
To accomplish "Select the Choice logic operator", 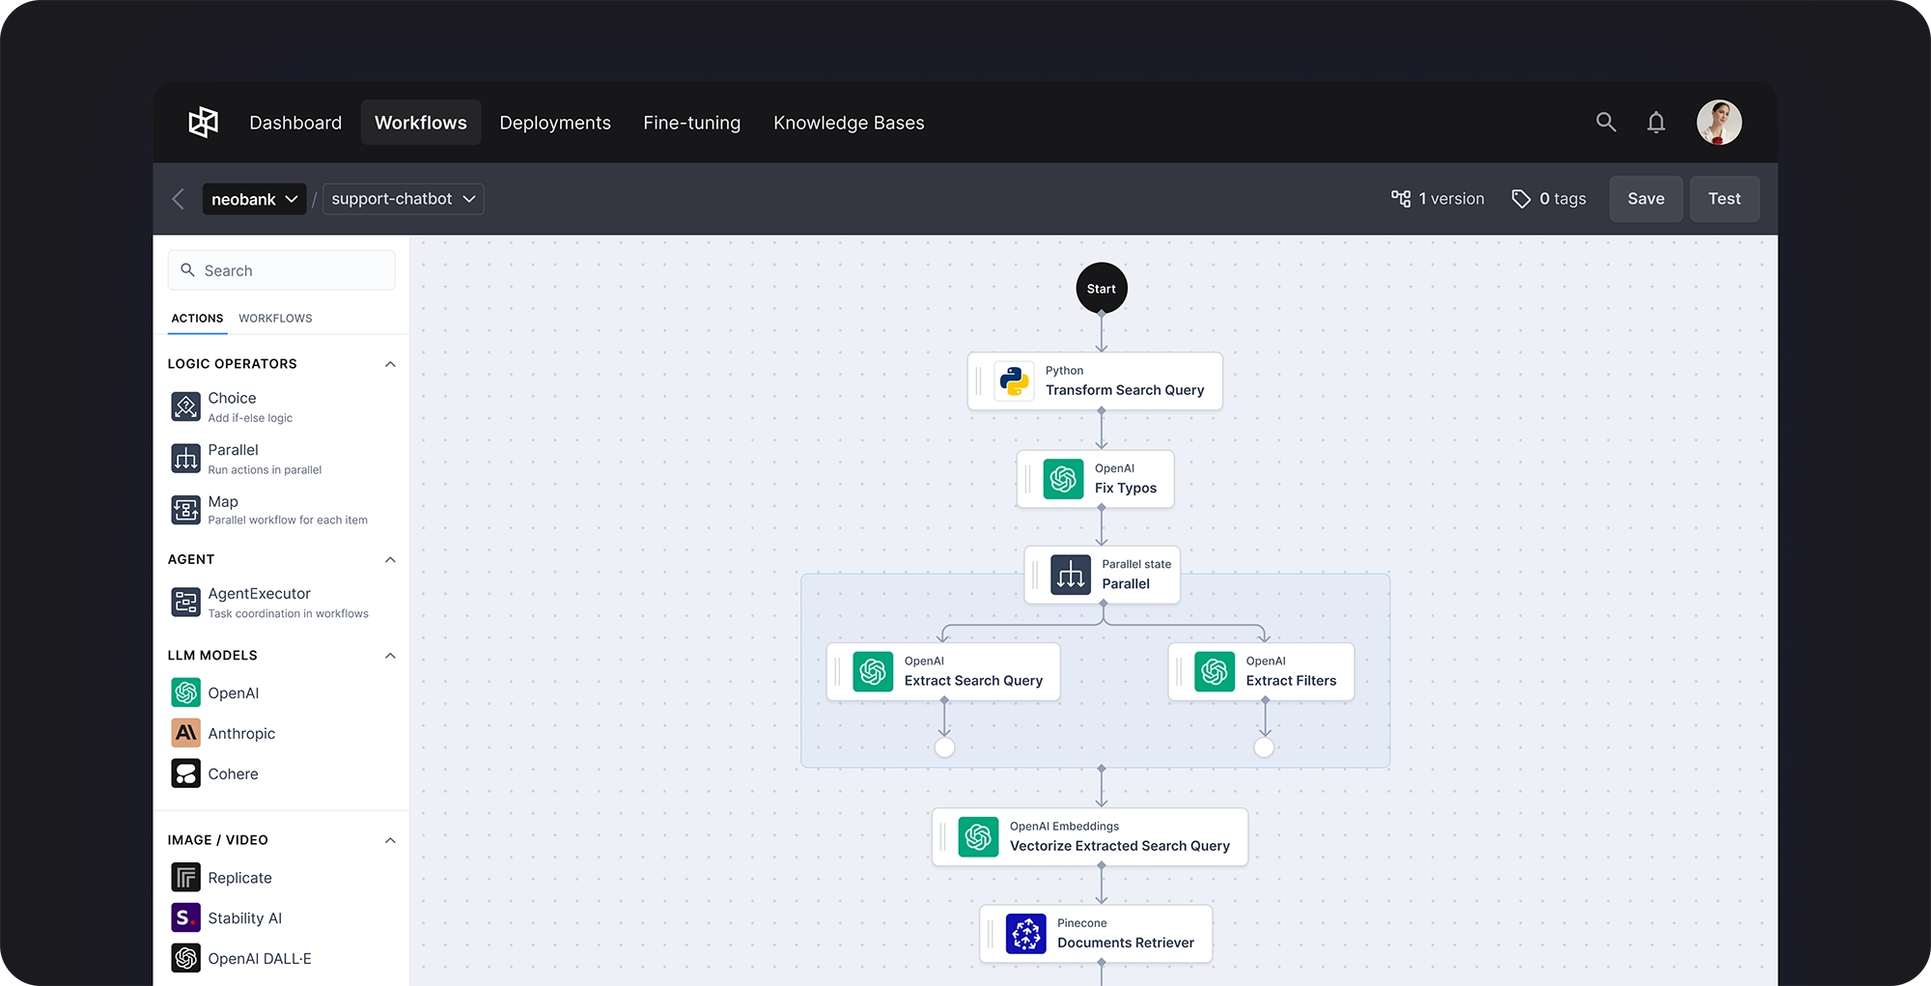I will 185,406.
